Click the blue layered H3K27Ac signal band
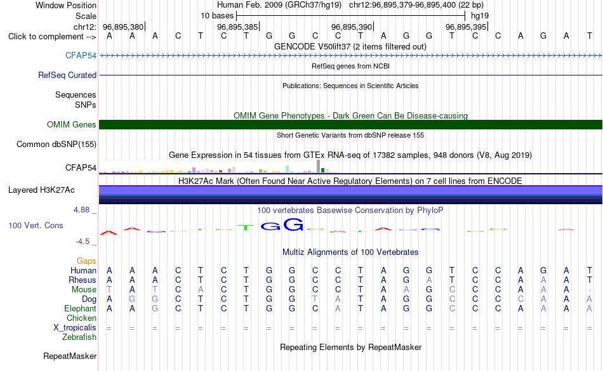Screen dimensions: 603x371 tap(350, 194)
